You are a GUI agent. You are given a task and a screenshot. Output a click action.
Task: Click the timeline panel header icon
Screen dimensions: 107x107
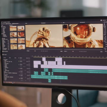point(3,55)
